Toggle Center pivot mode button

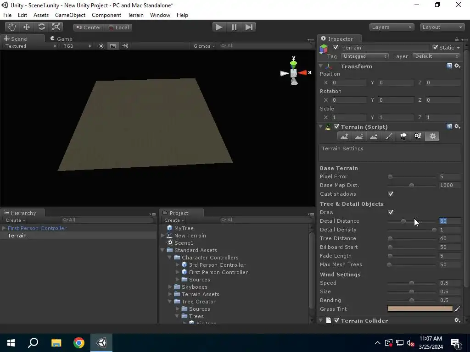[x=89, y=27]
